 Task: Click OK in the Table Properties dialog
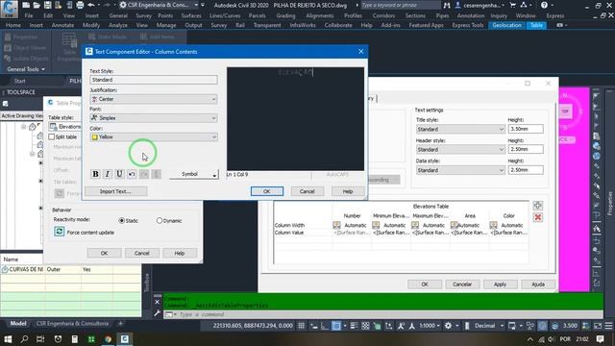[x=105, y=253]
